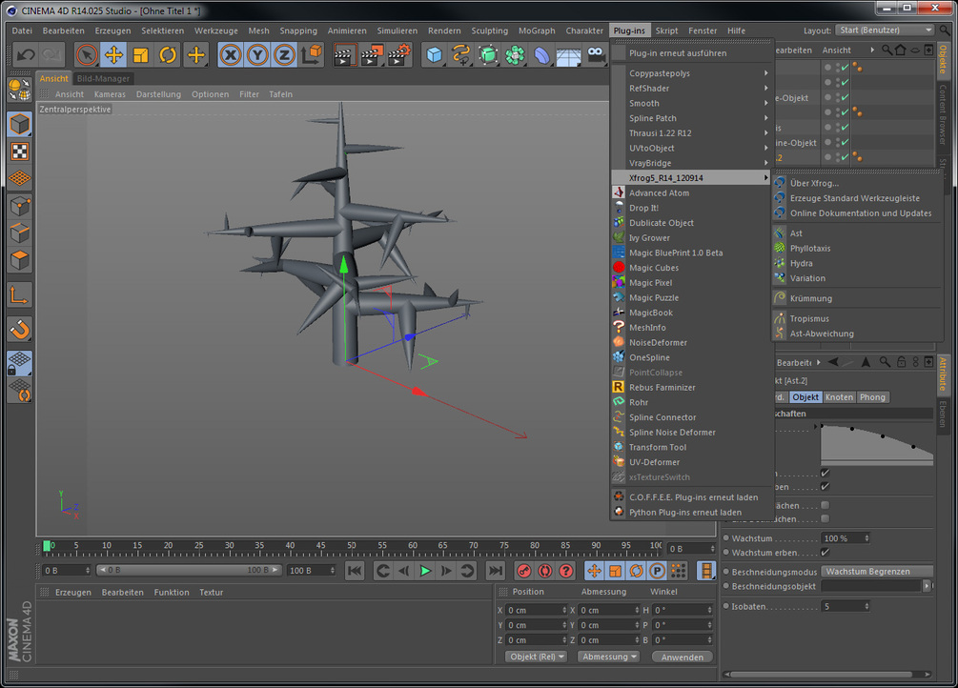The height and width of the screenshot is (688, 958).
Task: Play the animation forward
Action: 425,571
